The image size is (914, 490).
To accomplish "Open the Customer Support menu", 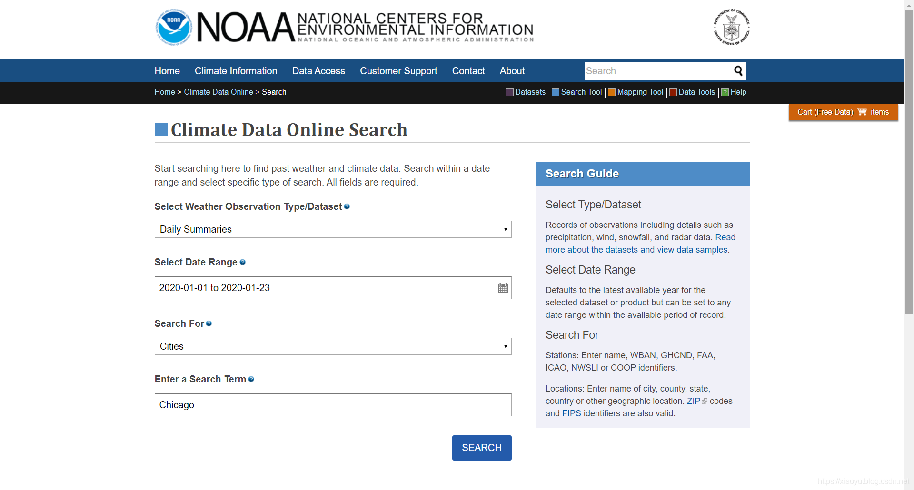I will [398, 71].
